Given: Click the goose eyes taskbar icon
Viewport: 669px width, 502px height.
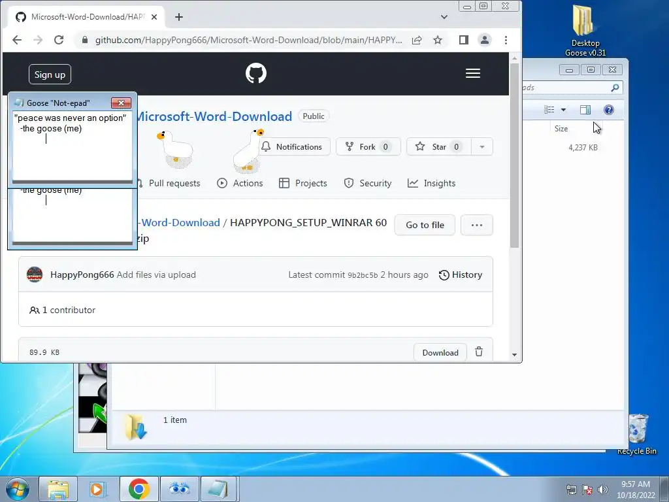Looking at the screenshot, I should [179, 489].
